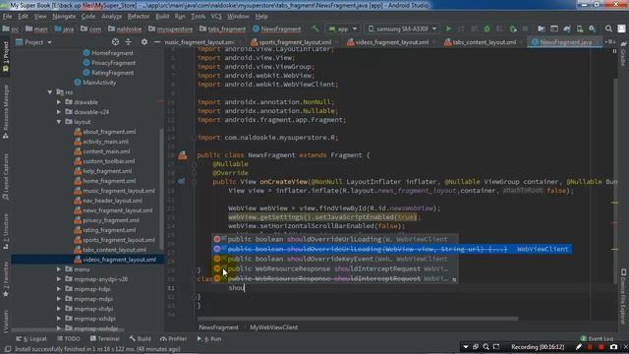Click the editor horizontal scrollbar

pyautogui.click(x=358, y=319)
